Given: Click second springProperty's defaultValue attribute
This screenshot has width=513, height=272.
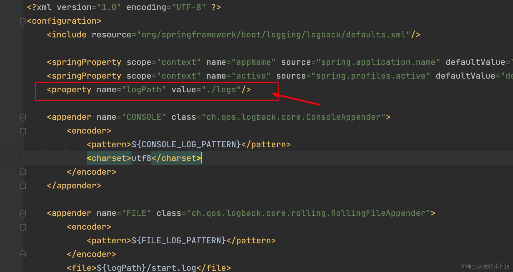Looking at the screenshot, I should (x=465, y=76).
